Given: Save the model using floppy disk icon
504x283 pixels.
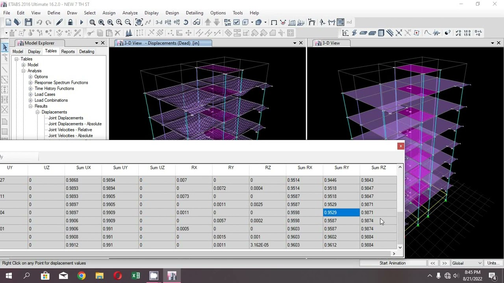Looking at the screenshot, I should (x=28, y=22).
